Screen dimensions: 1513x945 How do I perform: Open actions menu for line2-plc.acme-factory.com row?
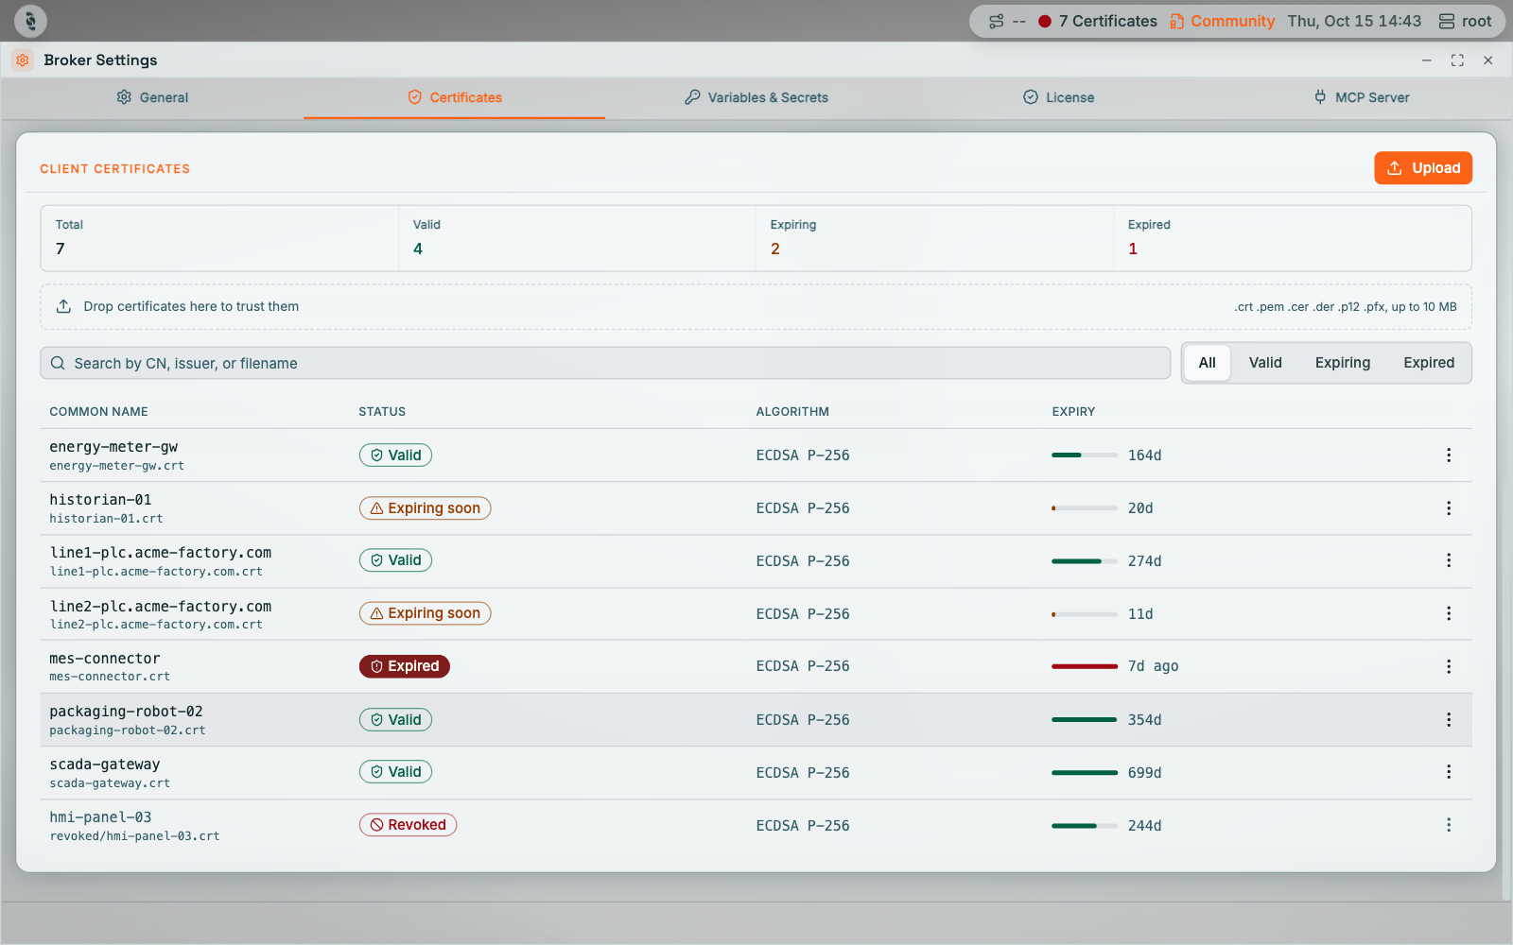(1448, 614)
